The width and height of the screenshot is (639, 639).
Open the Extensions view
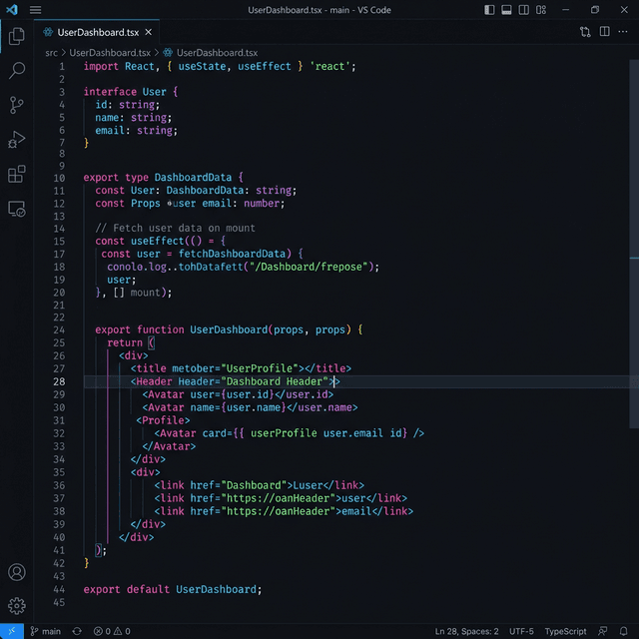[16, 175]
